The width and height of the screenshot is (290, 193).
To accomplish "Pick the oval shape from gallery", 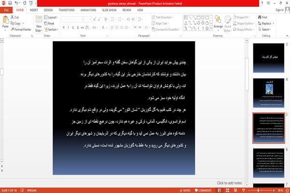I will coord(203,17).
